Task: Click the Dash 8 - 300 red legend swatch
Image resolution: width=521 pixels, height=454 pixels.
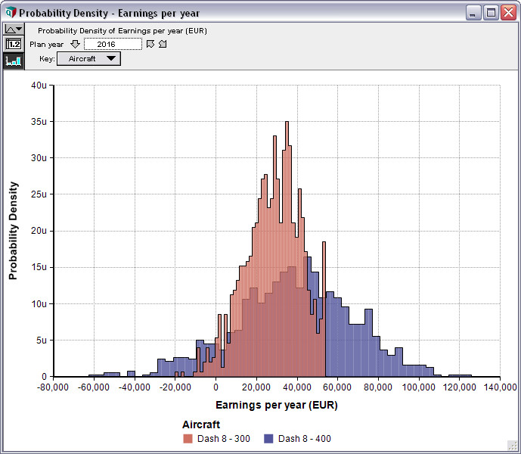Action: 188,439
